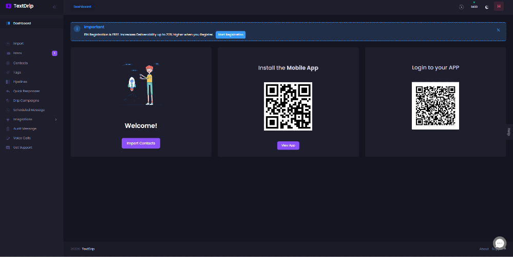Open Voice Calls from sidebar
This screenshot has width=513, height=257.
(22, 138)
